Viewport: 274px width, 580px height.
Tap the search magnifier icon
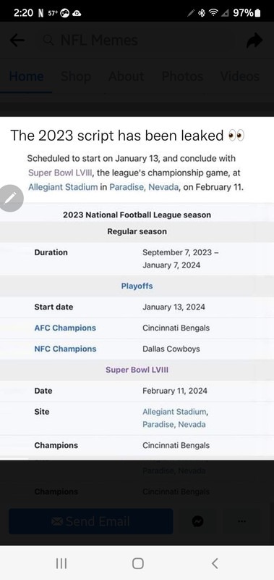tap(48, 40)
